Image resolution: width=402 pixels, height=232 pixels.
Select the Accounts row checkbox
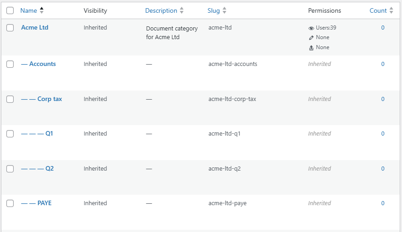coord(10,64)
